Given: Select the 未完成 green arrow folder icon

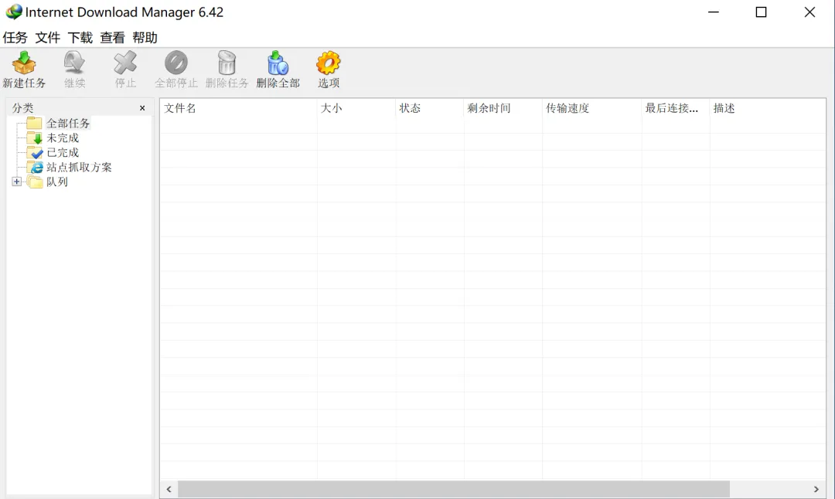Looking at the screenshot, I should (35, 137).
